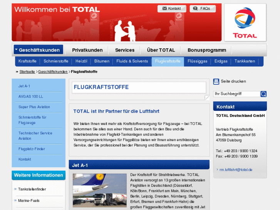
Task: Click the double-arrow bullet next to Marine-Fuels
Action: [x=15, y=200]
